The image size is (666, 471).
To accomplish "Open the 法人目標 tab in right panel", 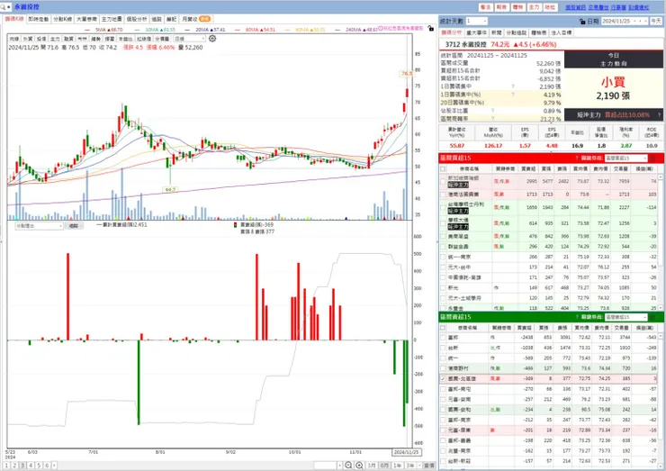I will point(562,32).
